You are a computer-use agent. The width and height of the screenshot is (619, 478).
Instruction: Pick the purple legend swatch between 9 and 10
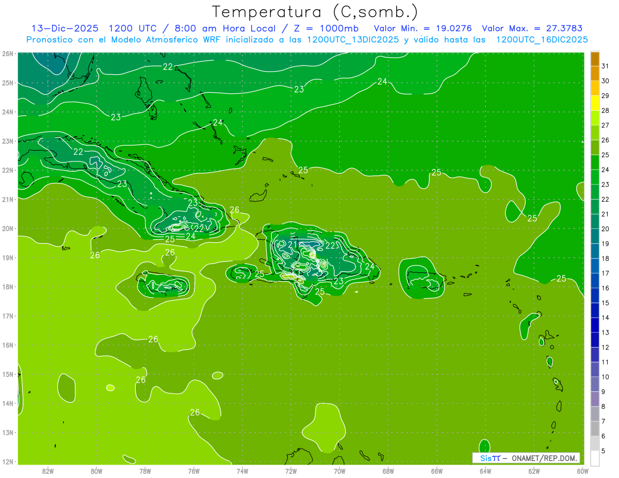pyautogui.click(x=595, y=385)
